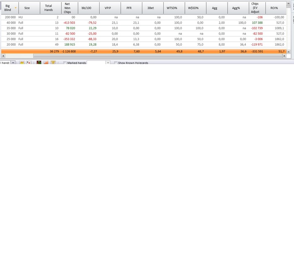The image size is (294, 269).
Task: Click W$SD% value 75,0
Action: coord(200,44)
